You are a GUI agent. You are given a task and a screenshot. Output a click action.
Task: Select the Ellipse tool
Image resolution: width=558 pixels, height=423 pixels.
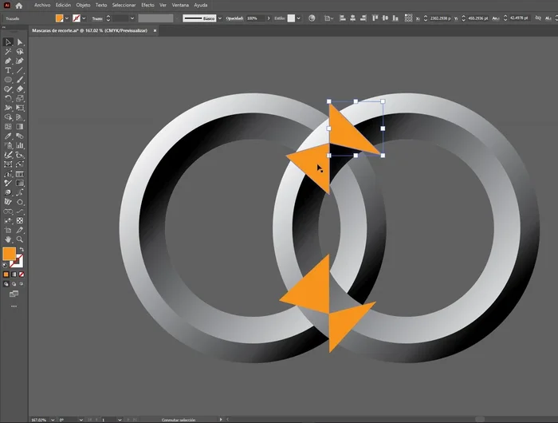8,80
